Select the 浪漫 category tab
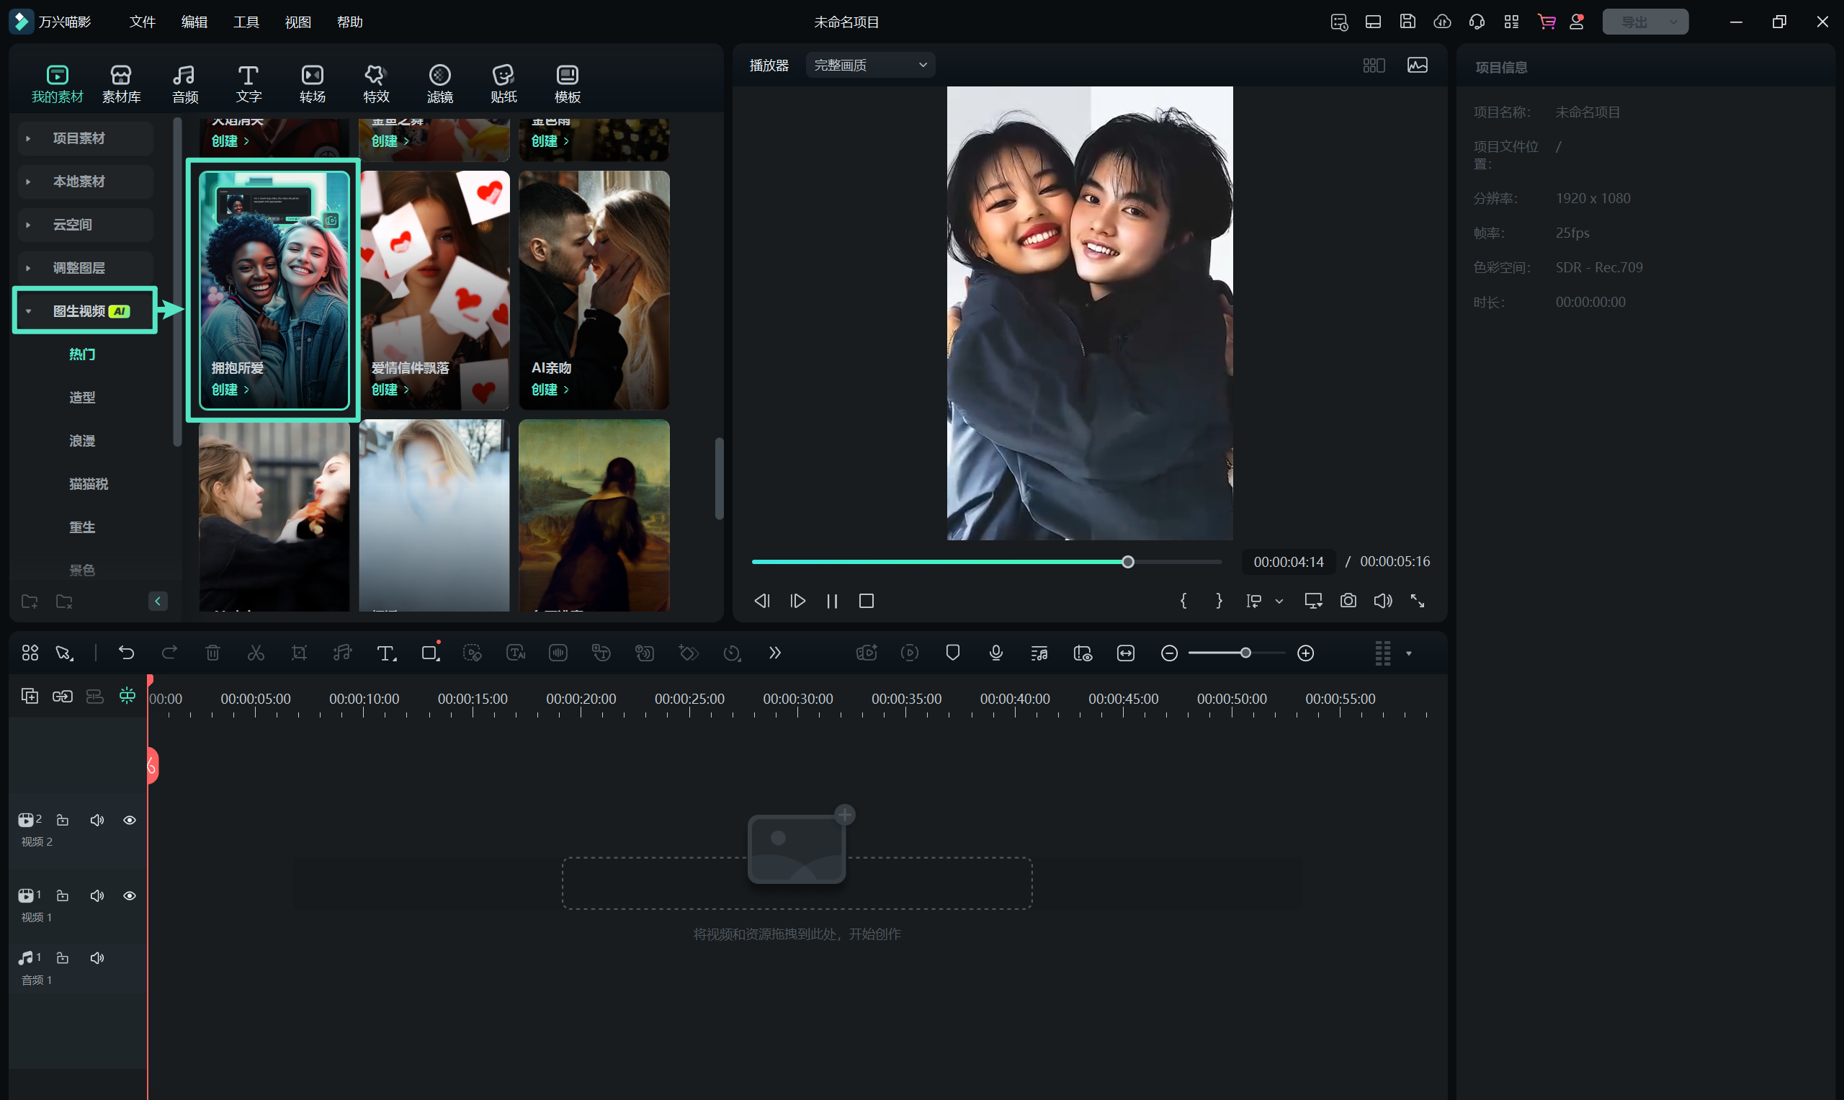1844x1100 pixels. tap(81, 440)
